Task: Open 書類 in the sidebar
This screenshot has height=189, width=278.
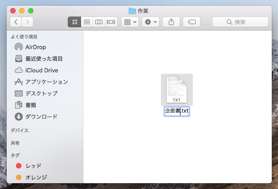Action: click(x=31, y=105)
